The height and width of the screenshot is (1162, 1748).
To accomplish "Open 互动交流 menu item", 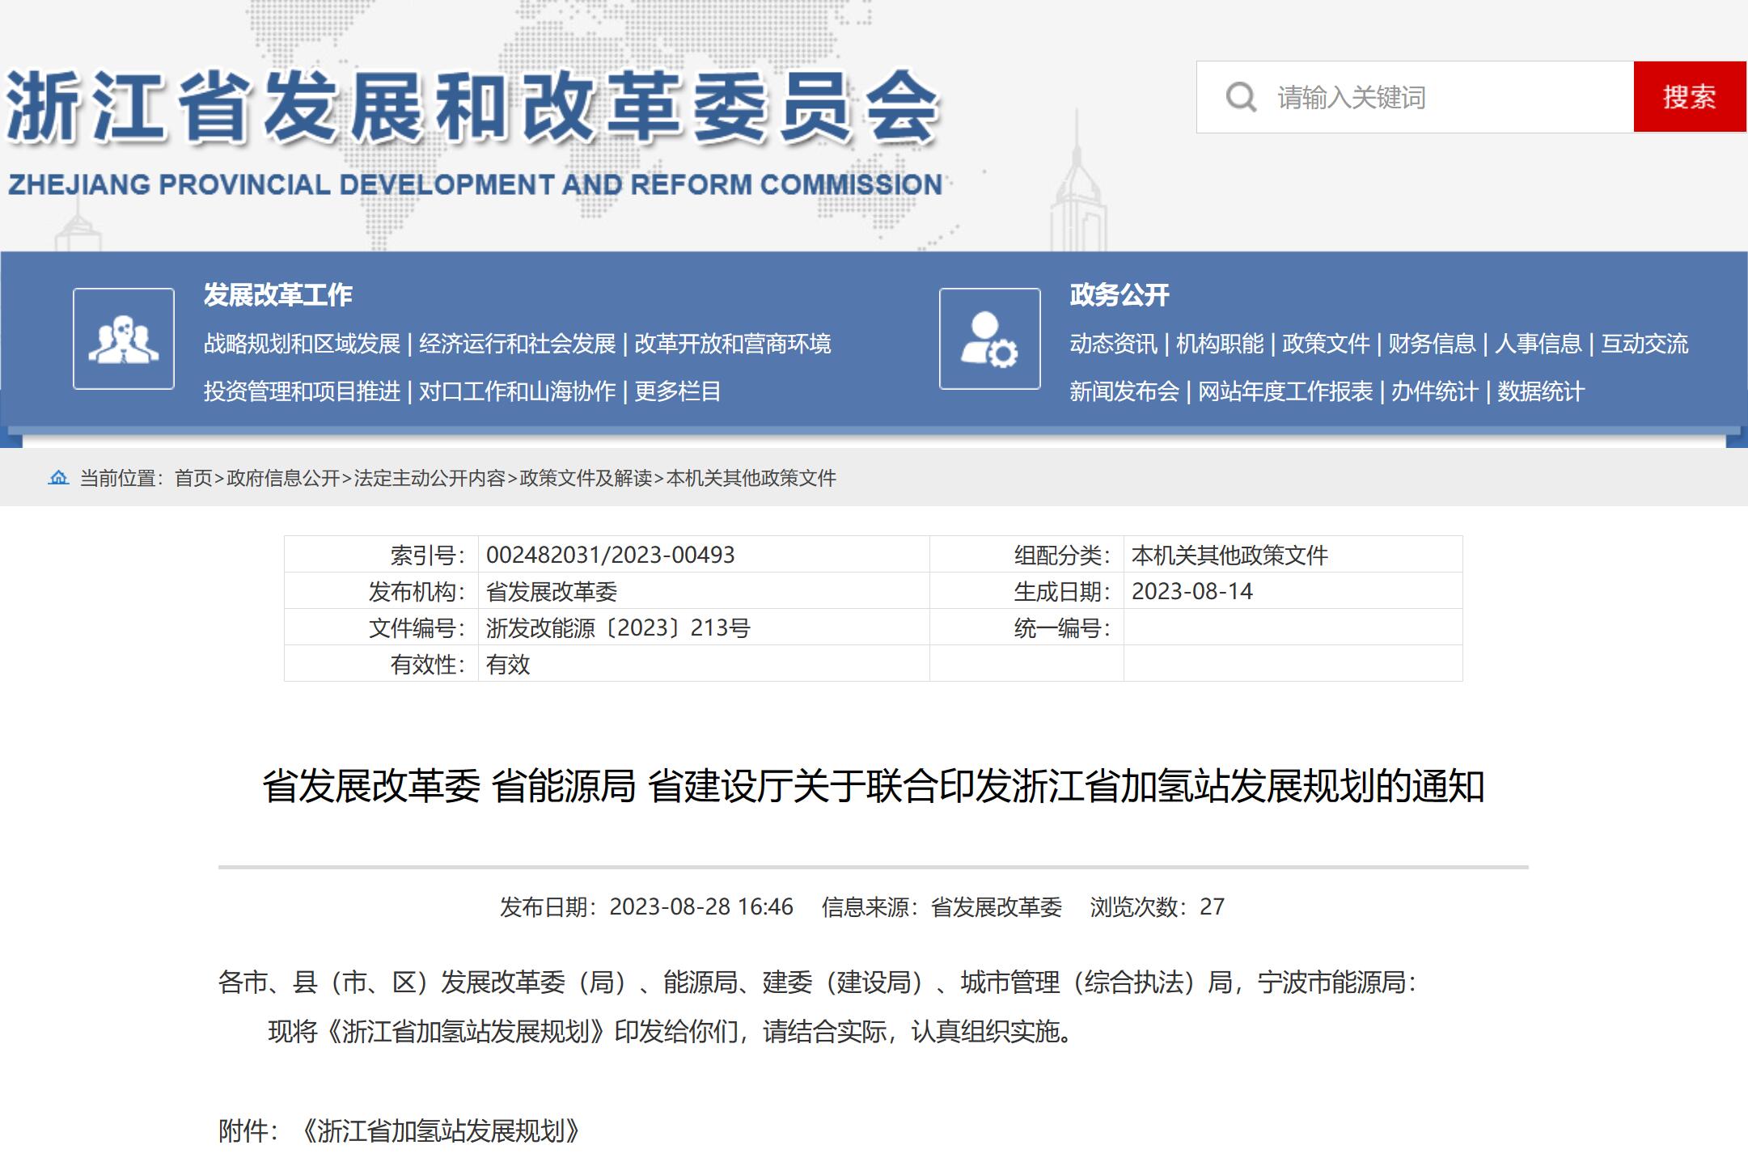I will (x=1645, y=344).
